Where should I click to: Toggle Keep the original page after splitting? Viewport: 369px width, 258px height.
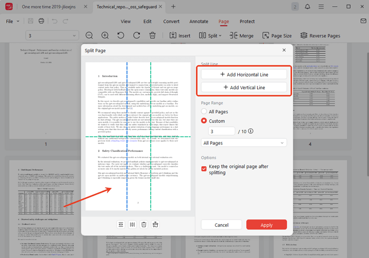tap(204, 169)
